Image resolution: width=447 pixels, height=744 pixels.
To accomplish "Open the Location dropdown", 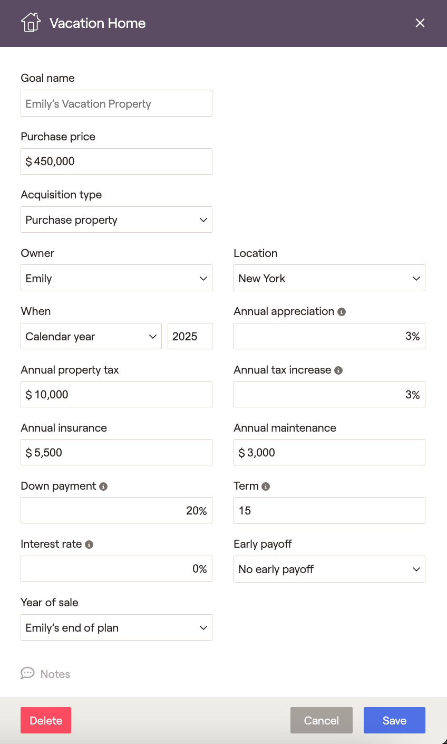I will (329, 278).
